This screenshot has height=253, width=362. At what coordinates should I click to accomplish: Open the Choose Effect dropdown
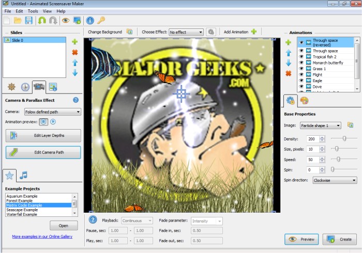[x=186, y=32]
